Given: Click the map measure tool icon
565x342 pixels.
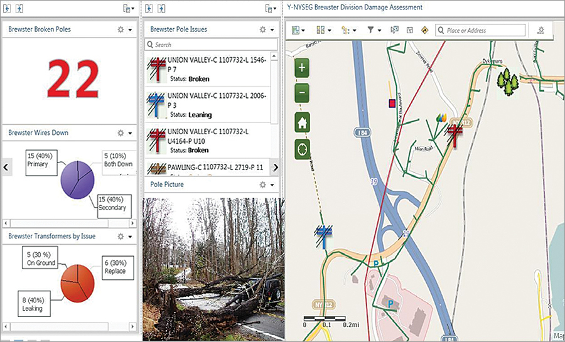Looking at the screenshot, I should (410, 30).
